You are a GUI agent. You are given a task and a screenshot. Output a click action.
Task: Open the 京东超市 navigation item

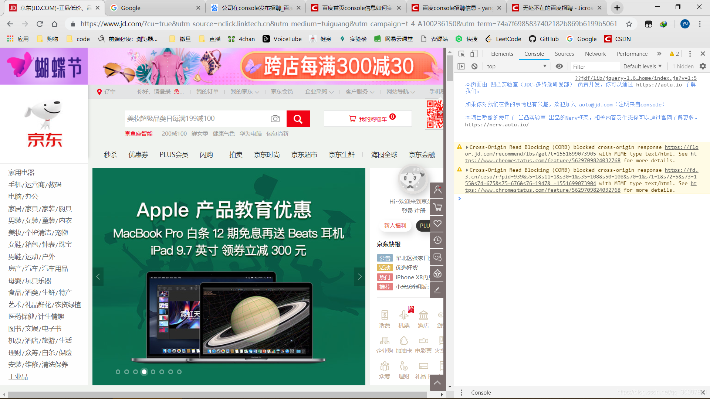tap(304, 155)
